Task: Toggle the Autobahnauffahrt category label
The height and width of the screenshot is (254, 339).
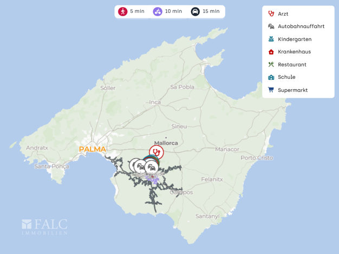Action: pyautogui.click(x=301, y=26)
